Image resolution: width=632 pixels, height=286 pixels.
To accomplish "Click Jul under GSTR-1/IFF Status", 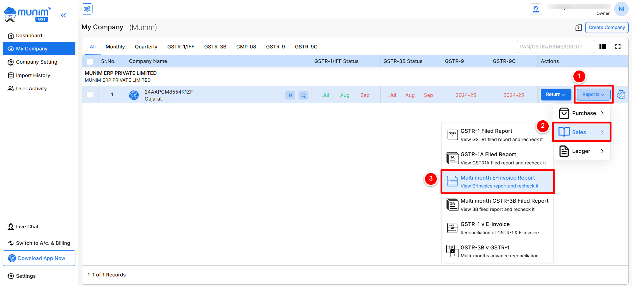I will click(x=326, y=95).
